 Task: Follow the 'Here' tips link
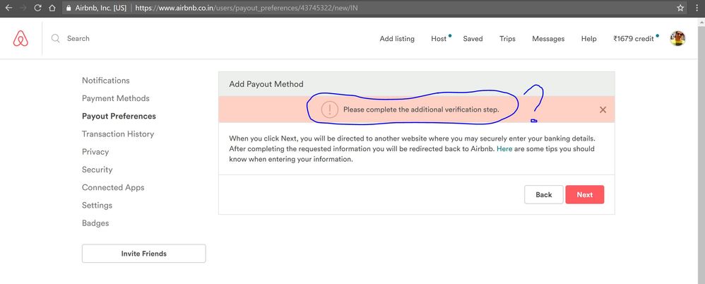click(504, 149)
